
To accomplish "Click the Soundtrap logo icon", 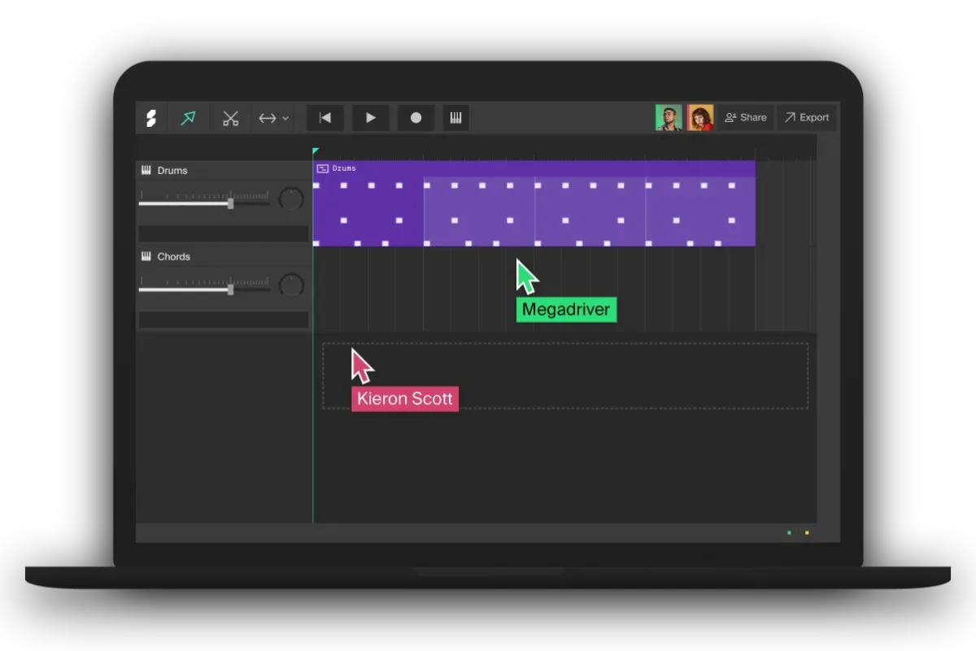I will click(x=150, y=117).
